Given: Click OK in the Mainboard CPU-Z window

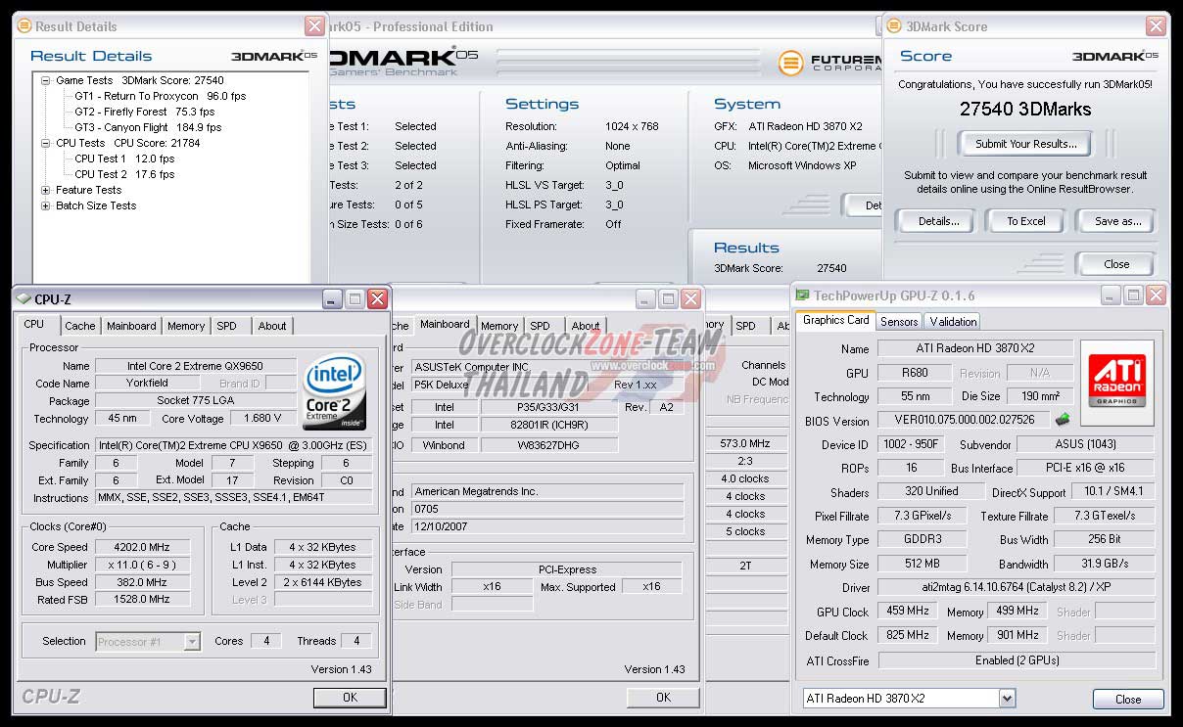Looking at the screenshot, I should (x=663, y=698).
